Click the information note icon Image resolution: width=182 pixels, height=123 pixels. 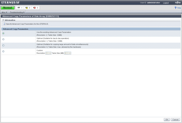pos(4,24)
